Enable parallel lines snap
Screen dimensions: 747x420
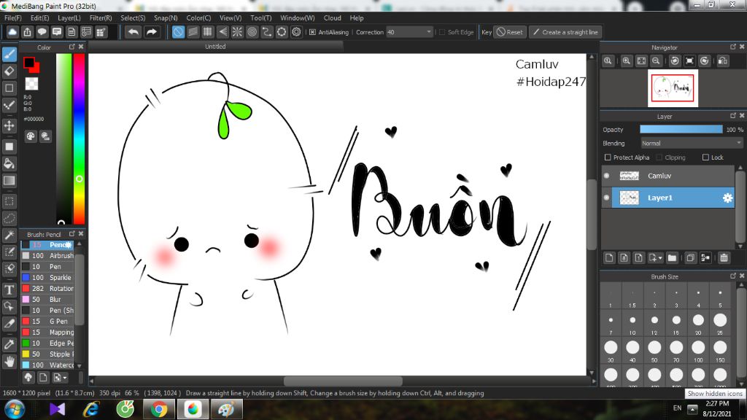pyautogui.click(x=193, y=32)
